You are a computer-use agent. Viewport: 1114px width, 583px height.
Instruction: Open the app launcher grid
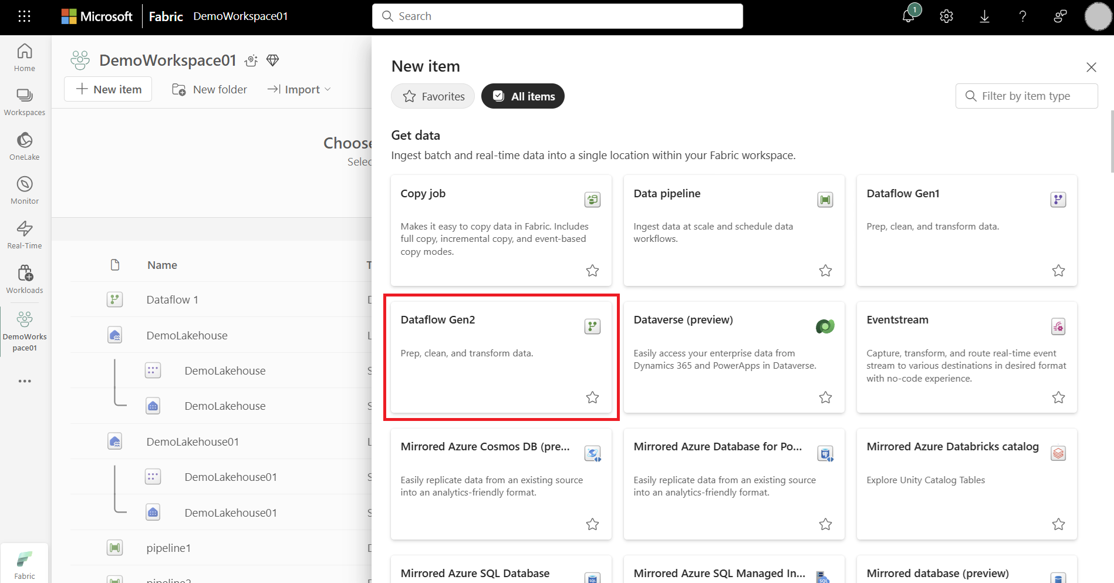(24, 16)
